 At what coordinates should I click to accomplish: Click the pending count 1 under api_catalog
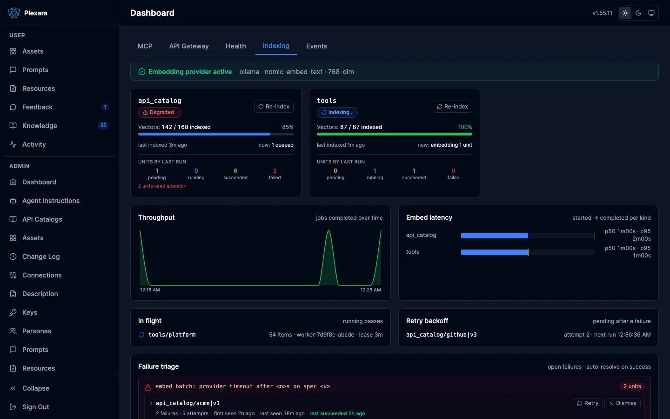(x=157, y=171)
